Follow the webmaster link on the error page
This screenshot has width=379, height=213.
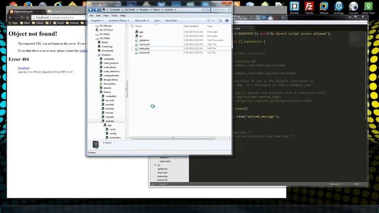pos(83,51)
